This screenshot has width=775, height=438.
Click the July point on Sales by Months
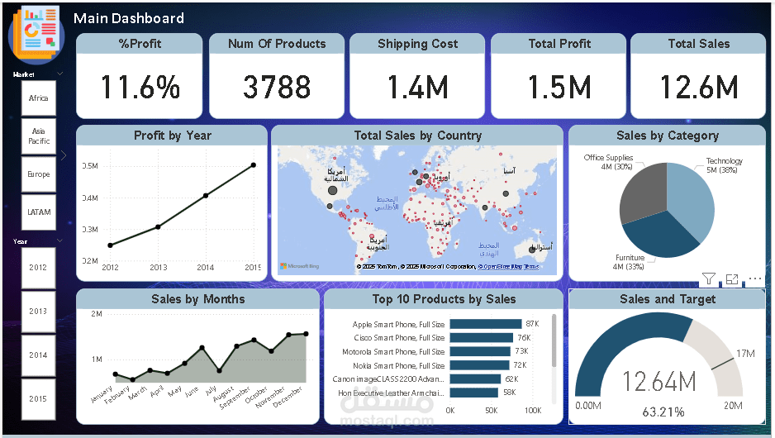219,370
